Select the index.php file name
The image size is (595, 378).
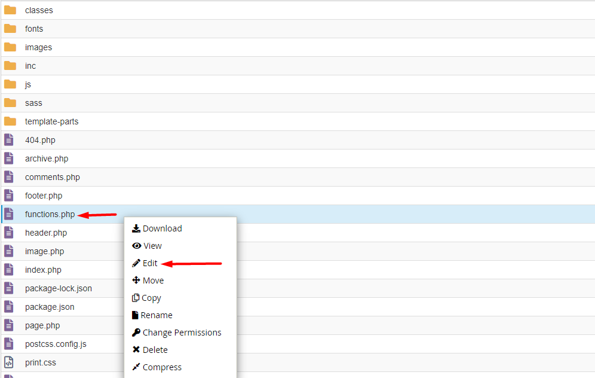tap(43, 270)
